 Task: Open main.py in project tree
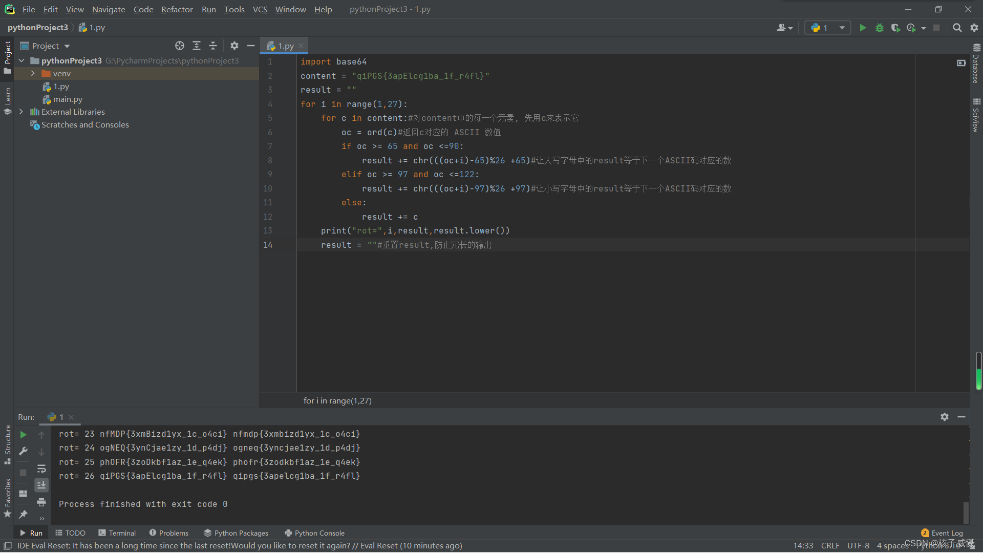coord(68,99)
